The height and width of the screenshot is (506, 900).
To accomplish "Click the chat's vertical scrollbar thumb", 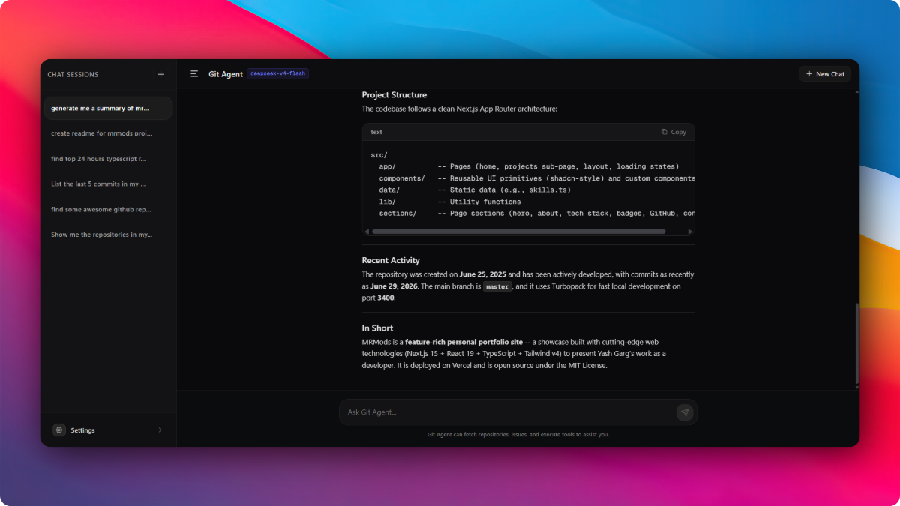I will point(857,343).
